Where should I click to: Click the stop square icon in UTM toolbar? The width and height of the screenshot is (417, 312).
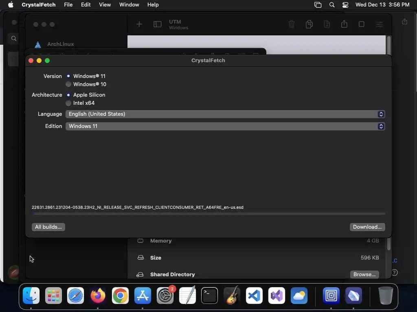[x=362, y=24]
